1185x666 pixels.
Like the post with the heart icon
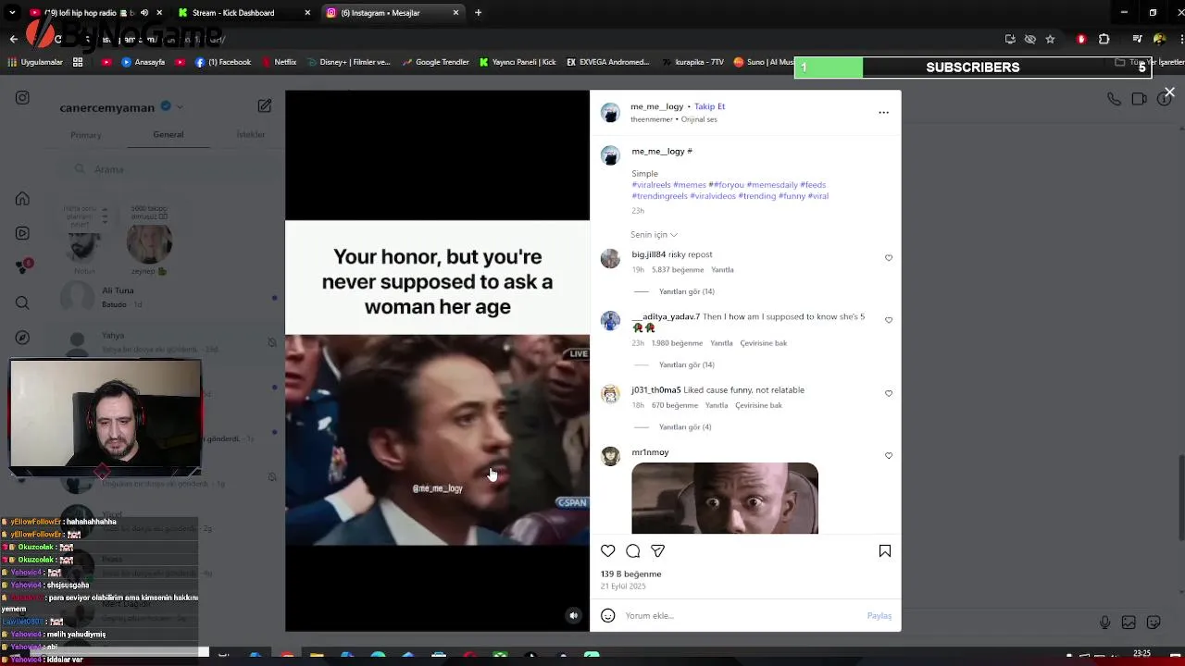[608, 551]
